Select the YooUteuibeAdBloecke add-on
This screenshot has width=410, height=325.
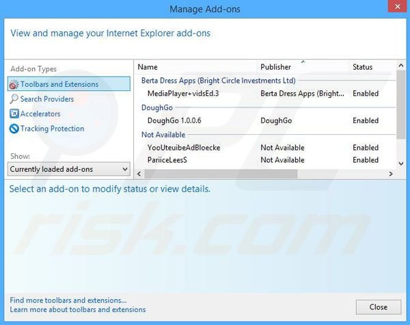[266, 147]
